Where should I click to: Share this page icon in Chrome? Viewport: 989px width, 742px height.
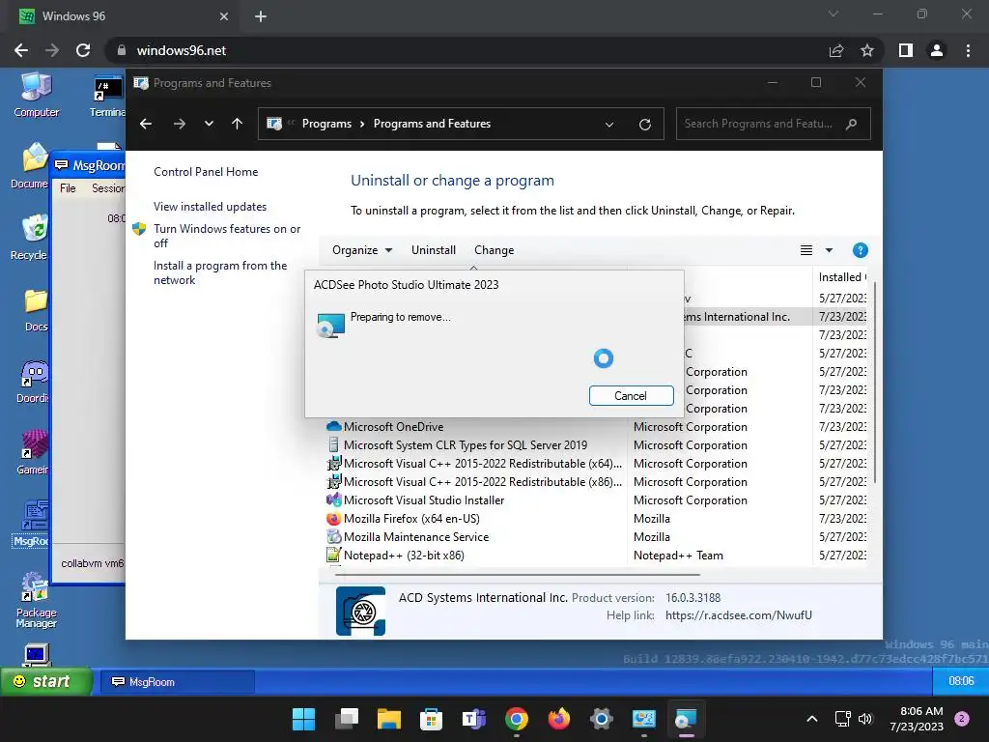click(x=836, y=50)
